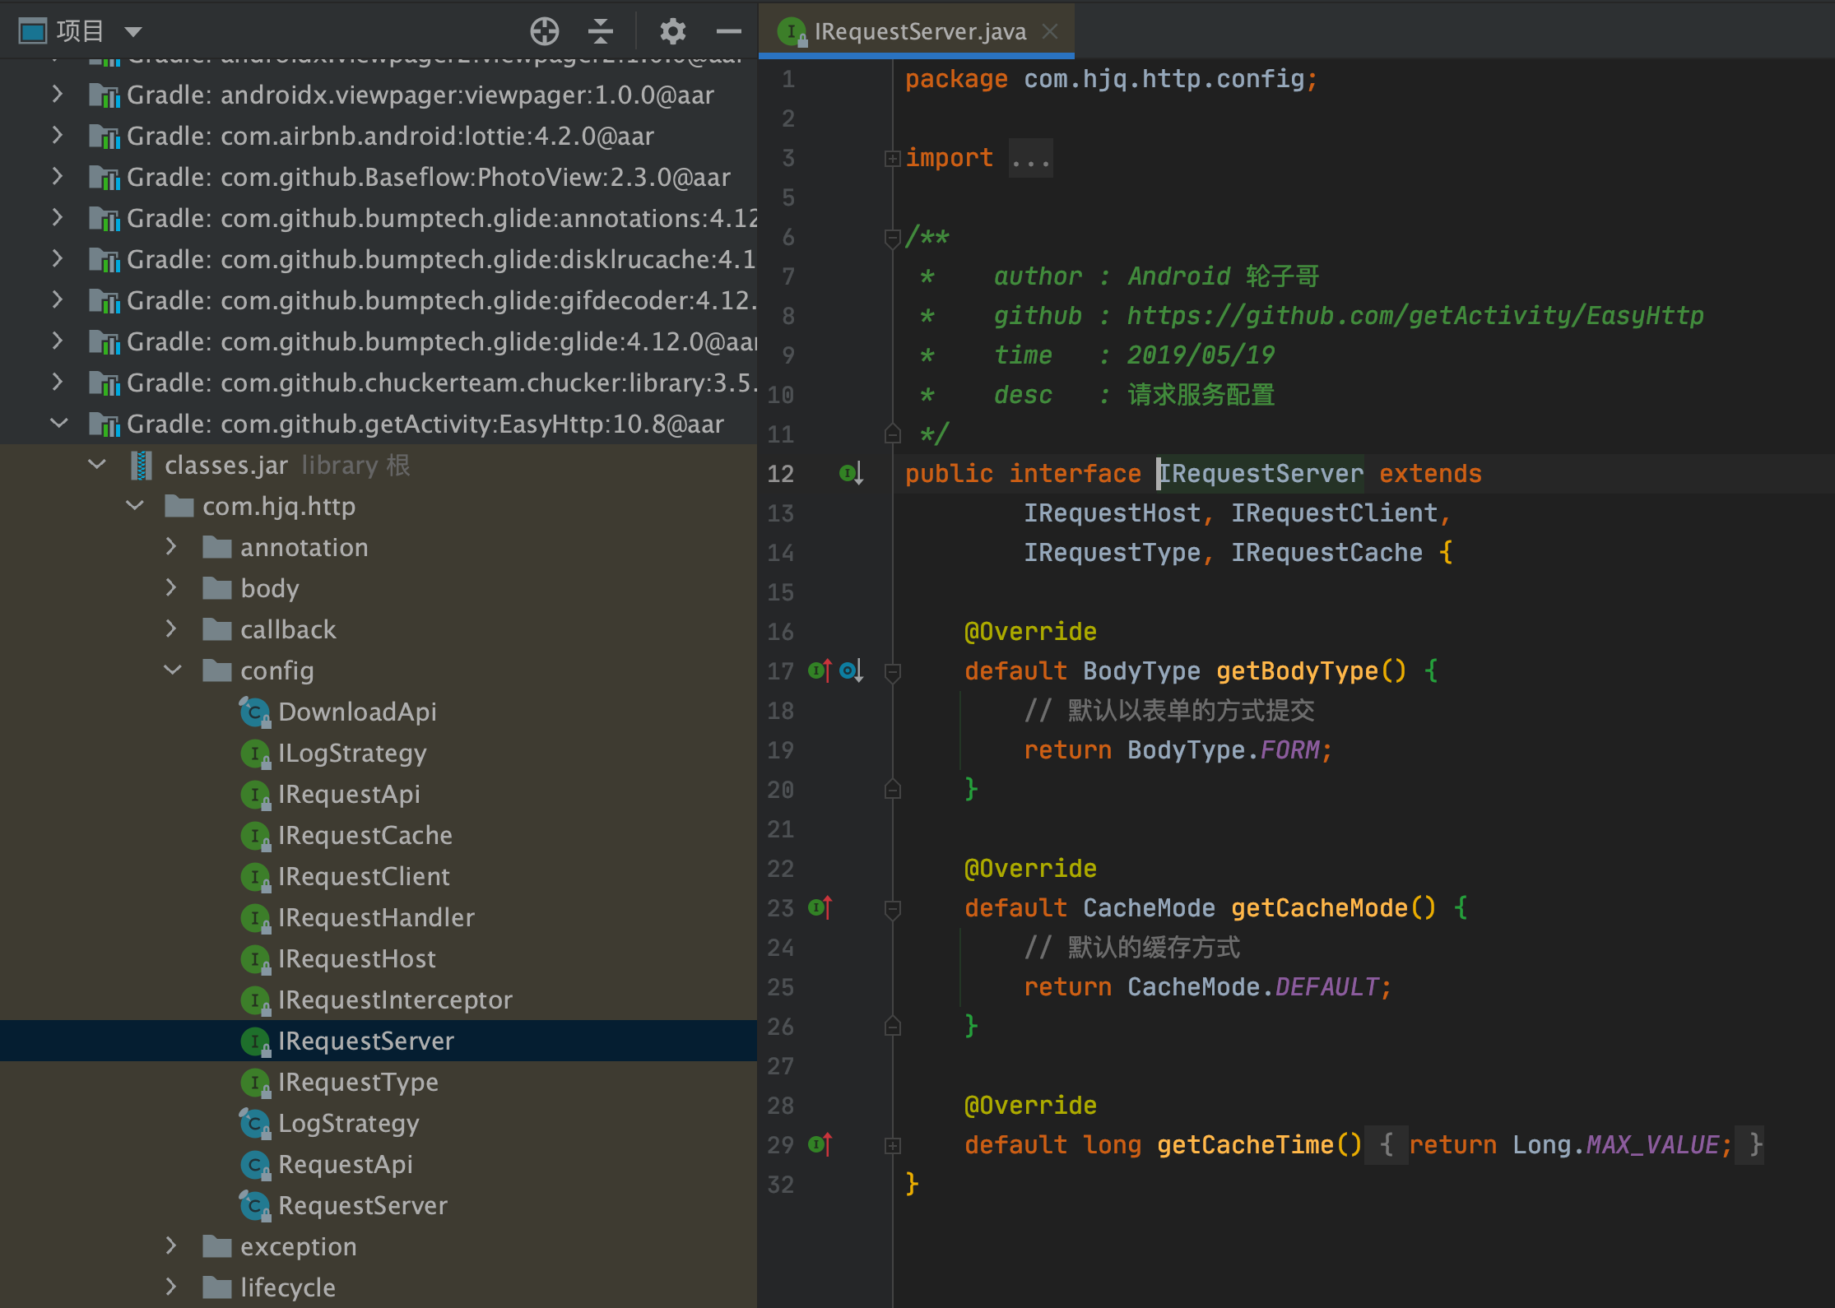Select the RequestServer class icon
1835x1308 pixels.
click(x=255, y=1205)
